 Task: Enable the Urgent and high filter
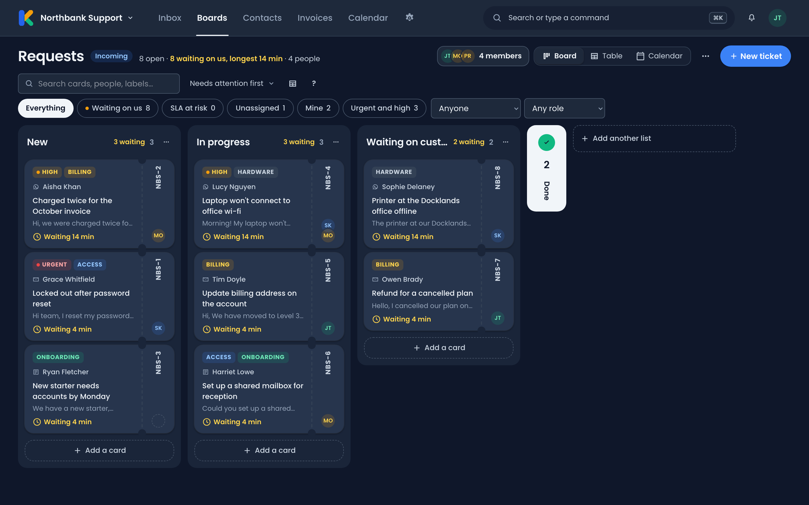[385, 108]
